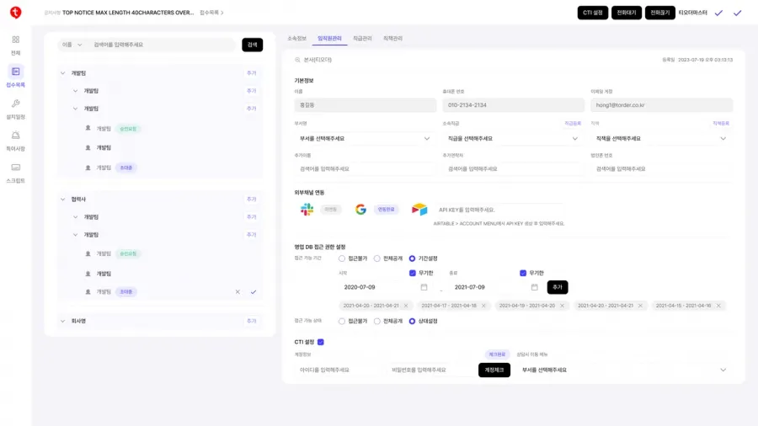The width and height of the screenshot is (758, 426).
Task: Click person icon of 초대중 member under top 개발팀
Action: pos(88,168)
